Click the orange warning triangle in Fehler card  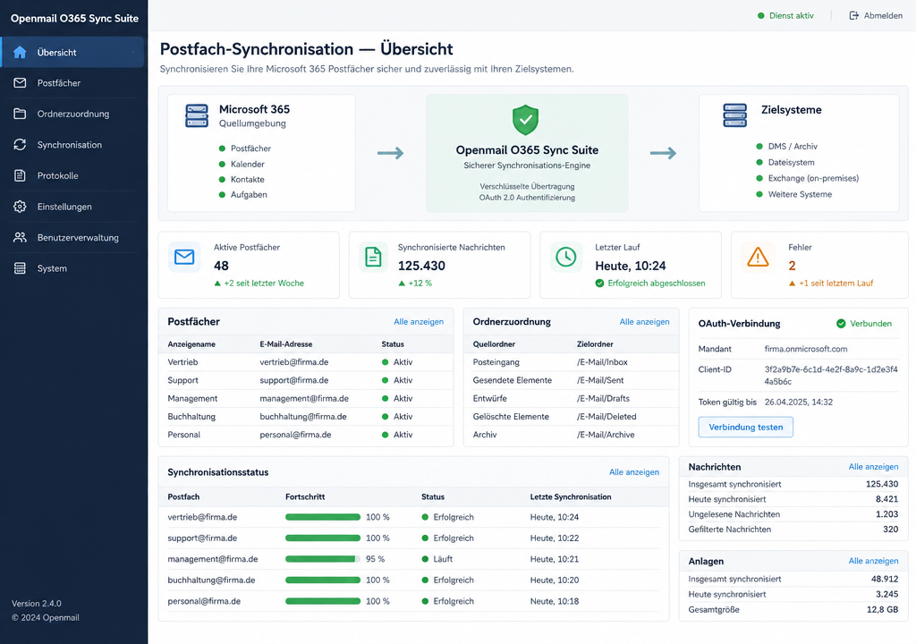(x=758, y=257)
